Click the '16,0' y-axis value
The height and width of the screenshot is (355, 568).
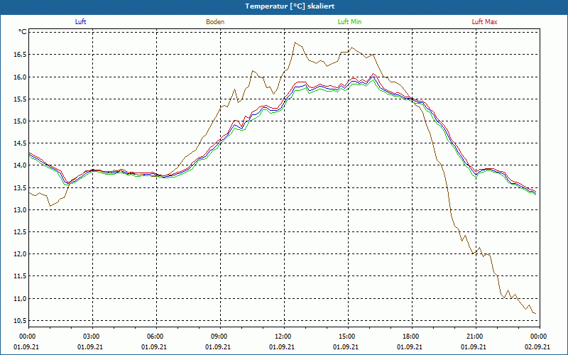(21, 77)
